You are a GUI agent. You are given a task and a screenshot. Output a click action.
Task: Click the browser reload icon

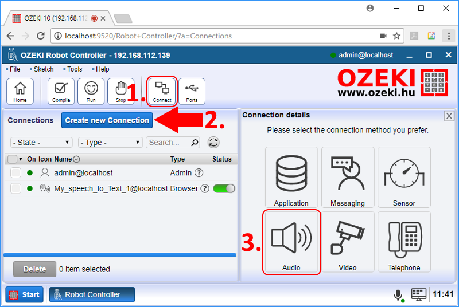click(40, 36)
